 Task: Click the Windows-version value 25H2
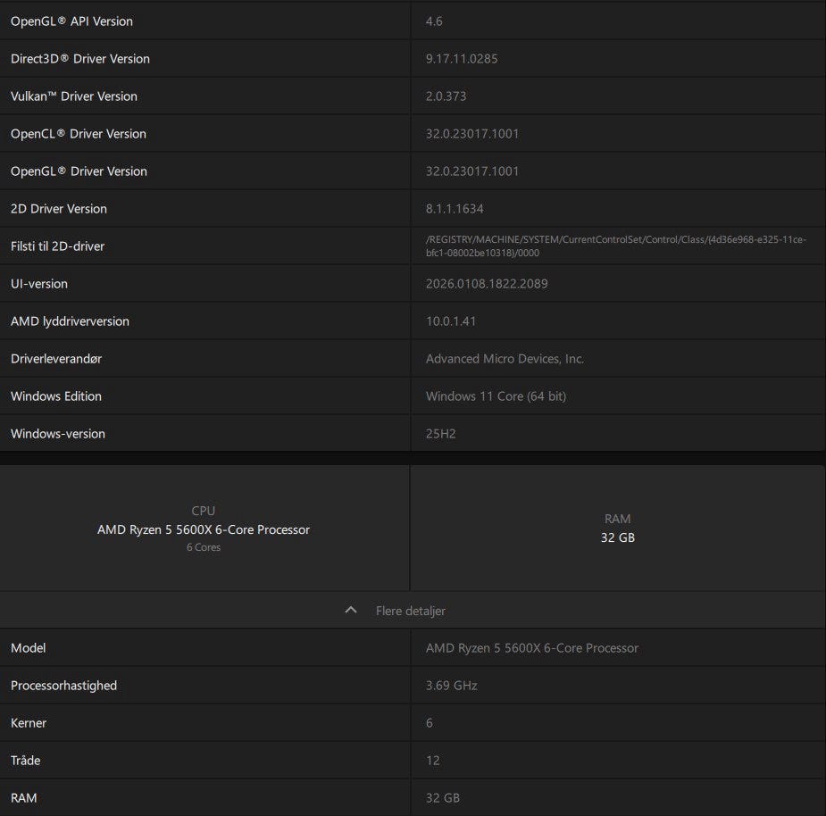tap(440, 434)
